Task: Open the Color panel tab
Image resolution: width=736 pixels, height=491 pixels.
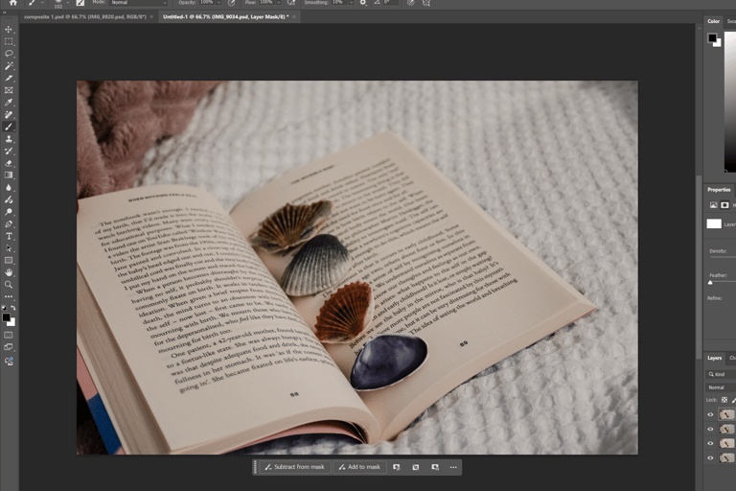Action: pyautogui.click(x=713, y=21)
